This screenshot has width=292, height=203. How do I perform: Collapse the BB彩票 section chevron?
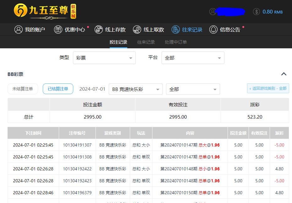[284, 74]
